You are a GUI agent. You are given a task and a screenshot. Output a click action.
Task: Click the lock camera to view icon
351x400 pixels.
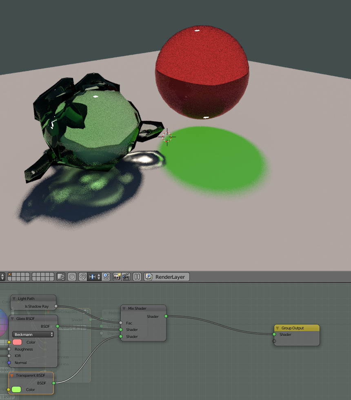tap(61, 277)
